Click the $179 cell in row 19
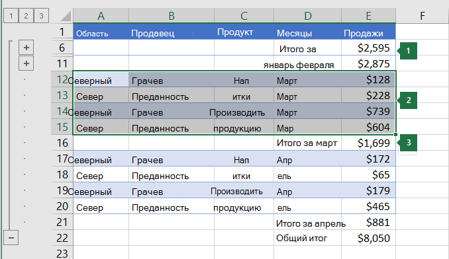Screen dimensions: 449x259 click(368, 190)
